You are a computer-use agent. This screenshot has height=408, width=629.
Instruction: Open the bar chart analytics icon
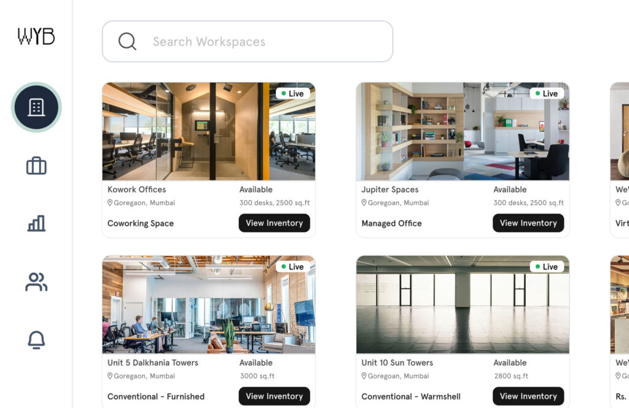click(x=36, y=223)
